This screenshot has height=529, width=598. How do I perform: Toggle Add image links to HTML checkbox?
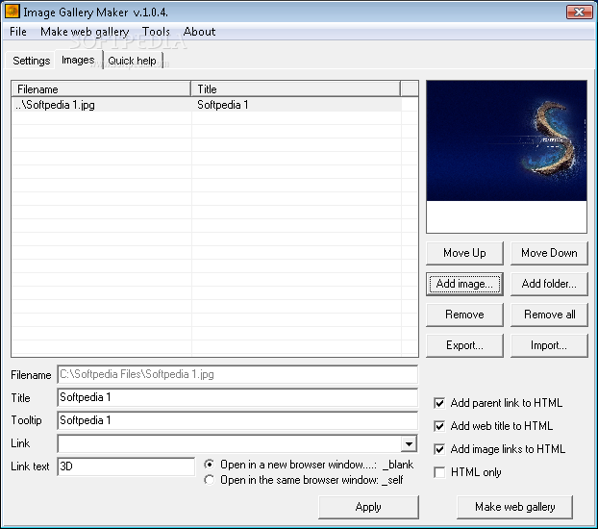pos(439,449)
